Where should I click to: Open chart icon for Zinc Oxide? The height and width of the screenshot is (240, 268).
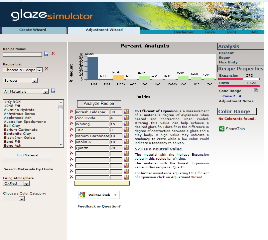(x=126, y=118)
